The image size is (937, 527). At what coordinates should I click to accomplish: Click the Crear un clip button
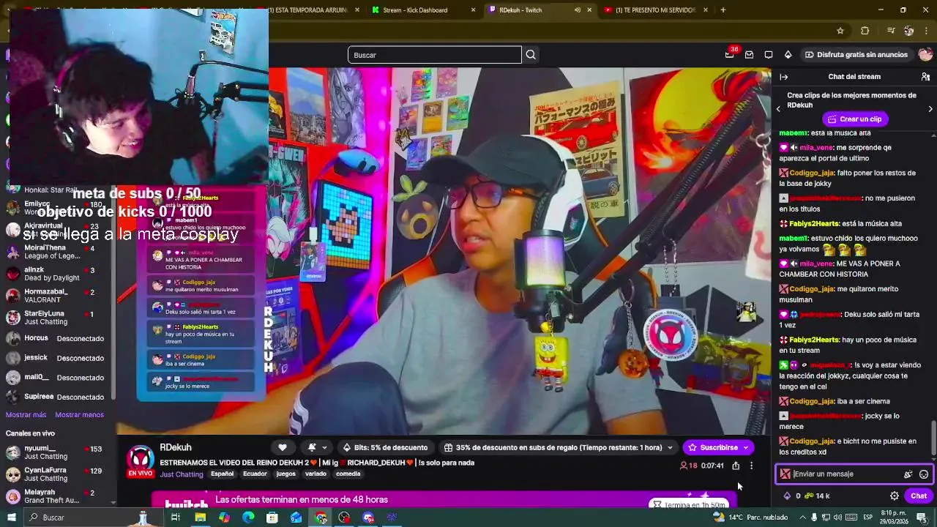[x=854, y=119]
